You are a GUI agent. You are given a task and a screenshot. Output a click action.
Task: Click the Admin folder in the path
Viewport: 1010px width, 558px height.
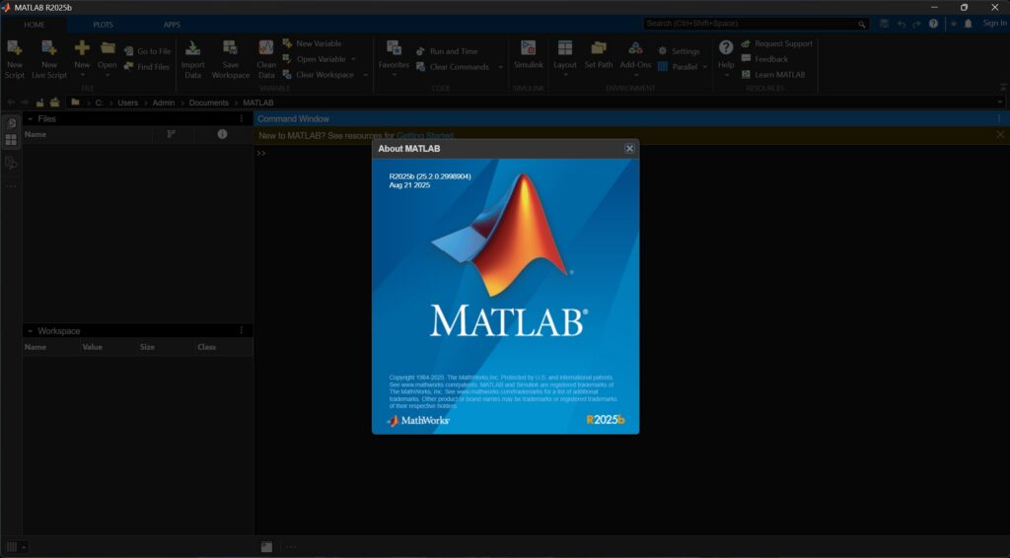point(164,103)
